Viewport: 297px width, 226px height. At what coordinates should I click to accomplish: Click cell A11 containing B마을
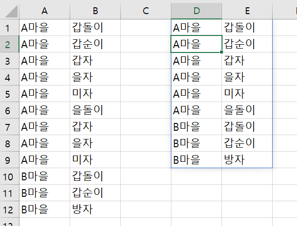click(x=44, y=193)
